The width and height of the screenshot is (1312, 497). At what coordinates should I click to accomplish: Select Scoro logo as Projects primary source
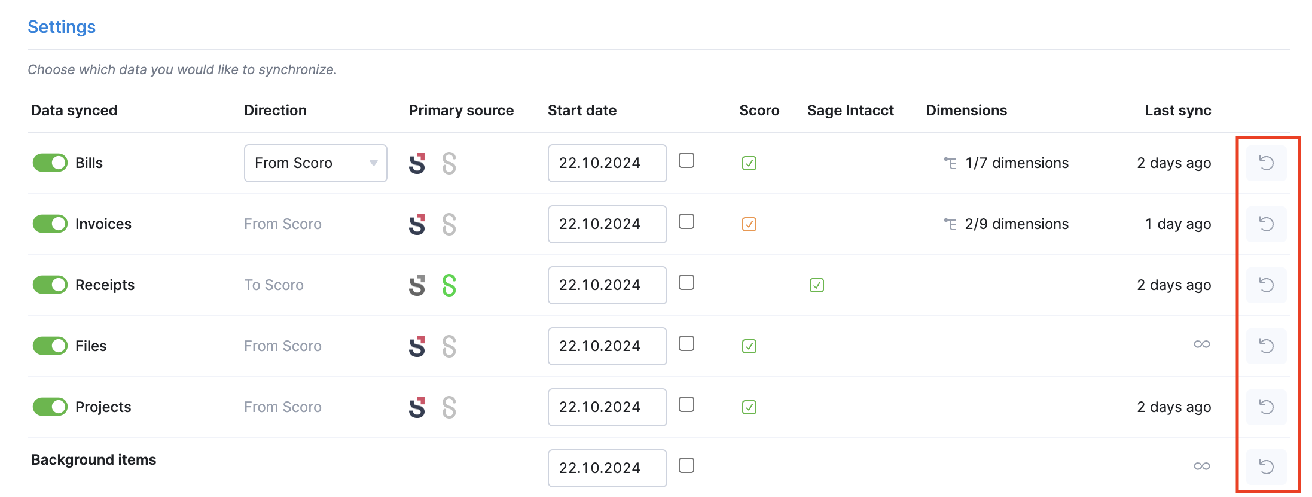click(417, 407)
